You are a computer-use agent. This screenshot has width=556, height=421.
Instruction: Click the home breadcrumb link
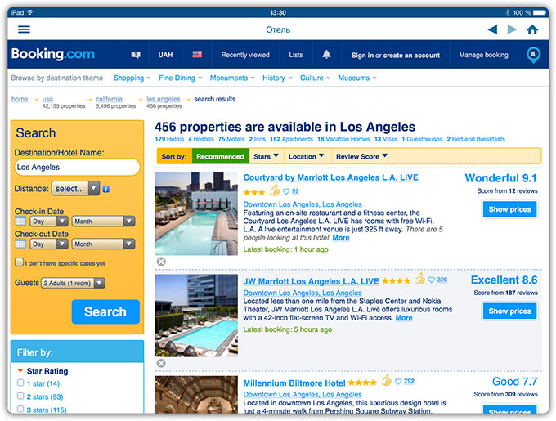pyautogui.click(x=20, y=99)
